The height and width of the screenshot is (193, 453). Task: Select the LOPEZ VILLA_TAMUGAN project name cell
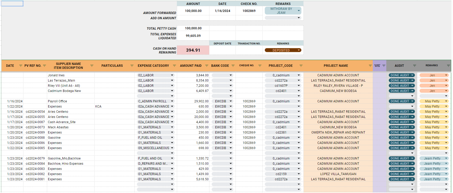[x=338, y=174]
